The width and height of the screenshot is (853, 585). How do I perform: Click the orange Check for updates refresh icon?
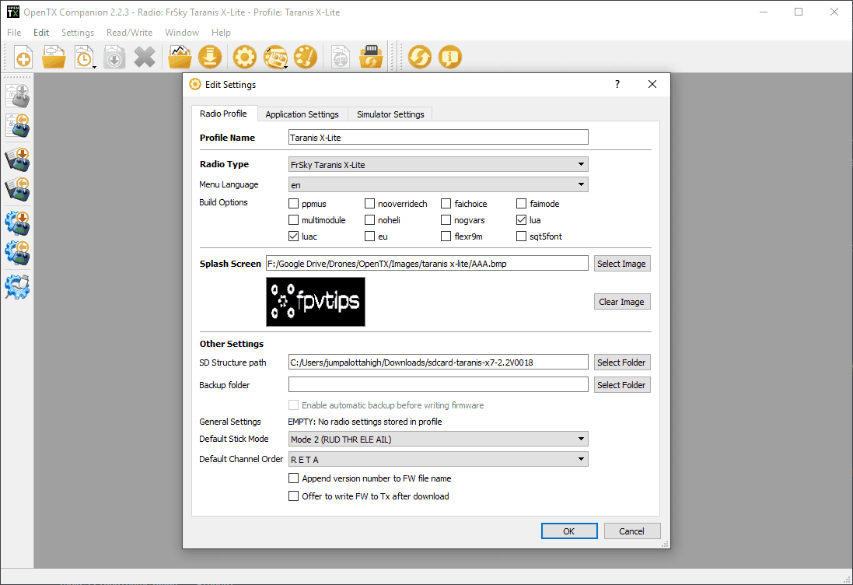[x=419, y=57]
